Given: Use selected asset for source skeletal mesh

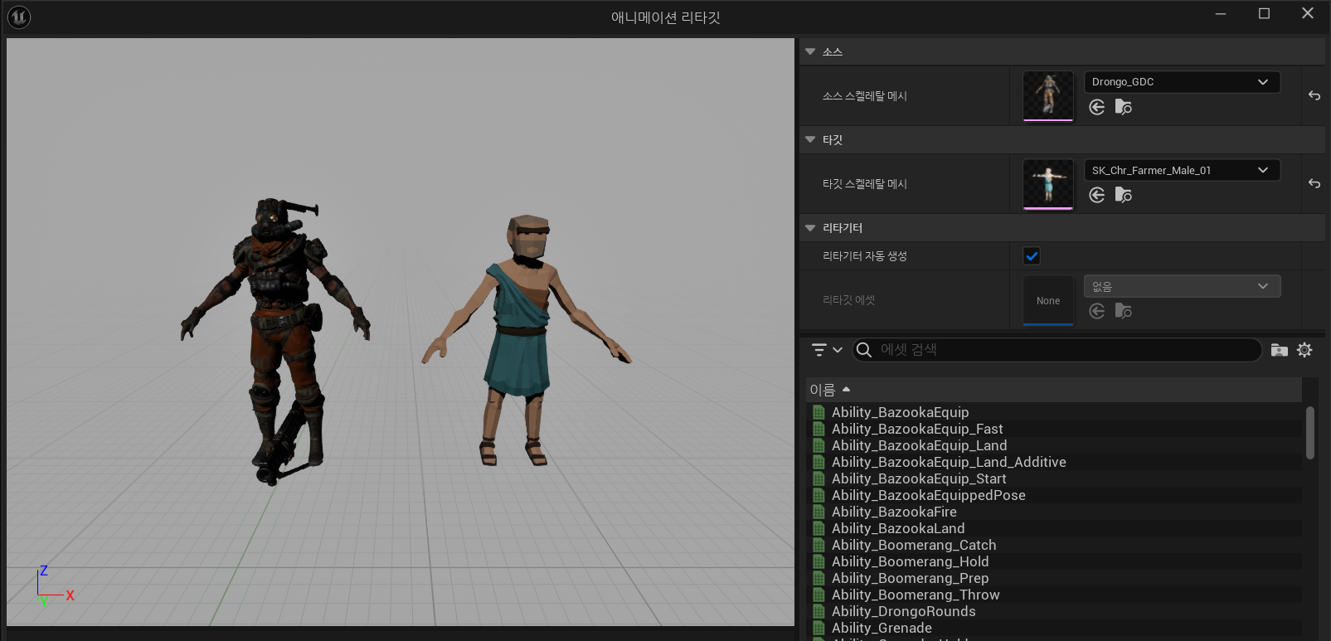Looking at the screenshot, I should point(1096,107).
